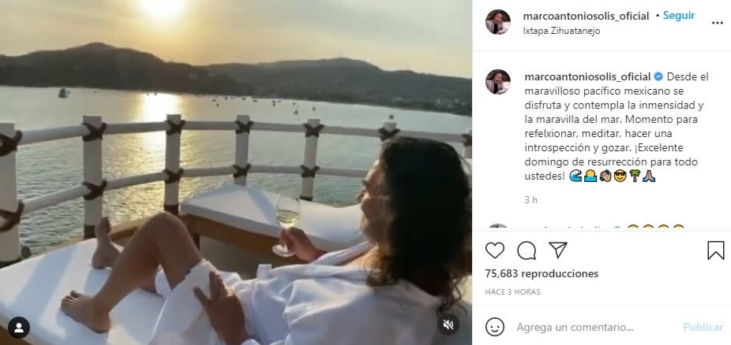Save post with bookmark icon
731x345 pixels.
click(x=715, y=250)
